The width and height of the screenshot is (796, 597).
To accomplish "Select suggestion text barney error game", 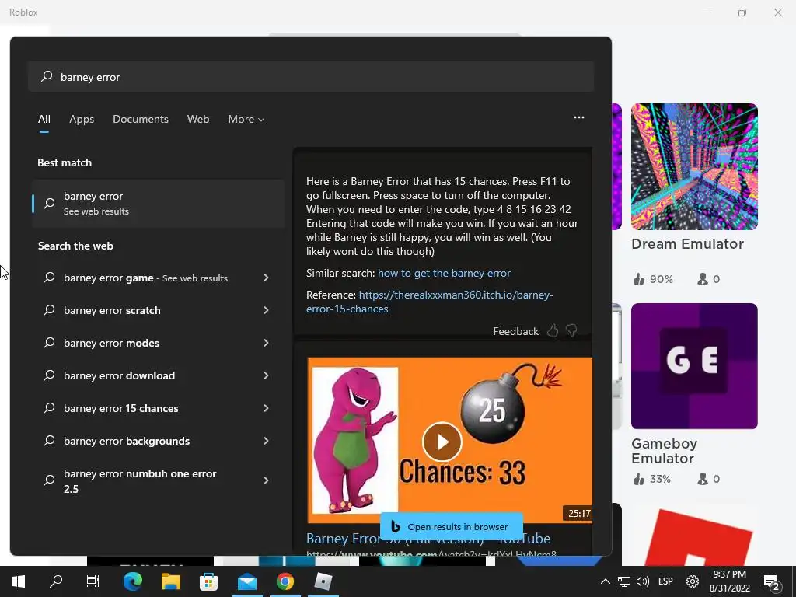I will pyautogui.click(x=109, y=278).
